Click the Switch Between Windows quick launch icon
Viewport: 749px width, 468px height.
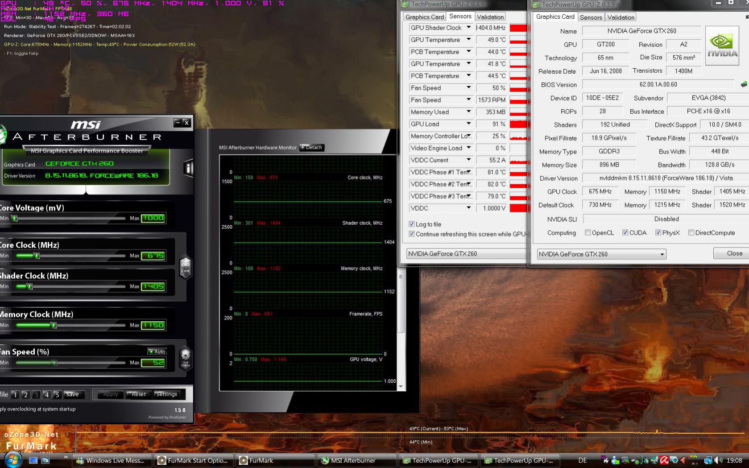[x=45, y=460]
